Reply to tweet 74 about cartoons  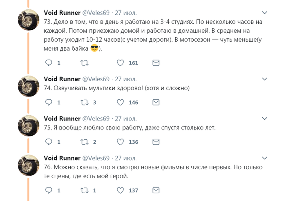(49, 103)
